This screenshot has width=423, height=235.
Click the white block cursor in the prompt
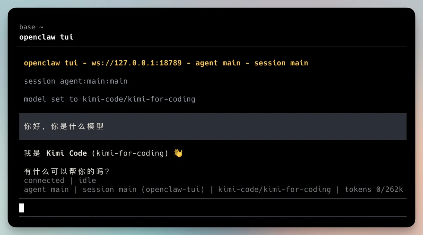(22, 208)
